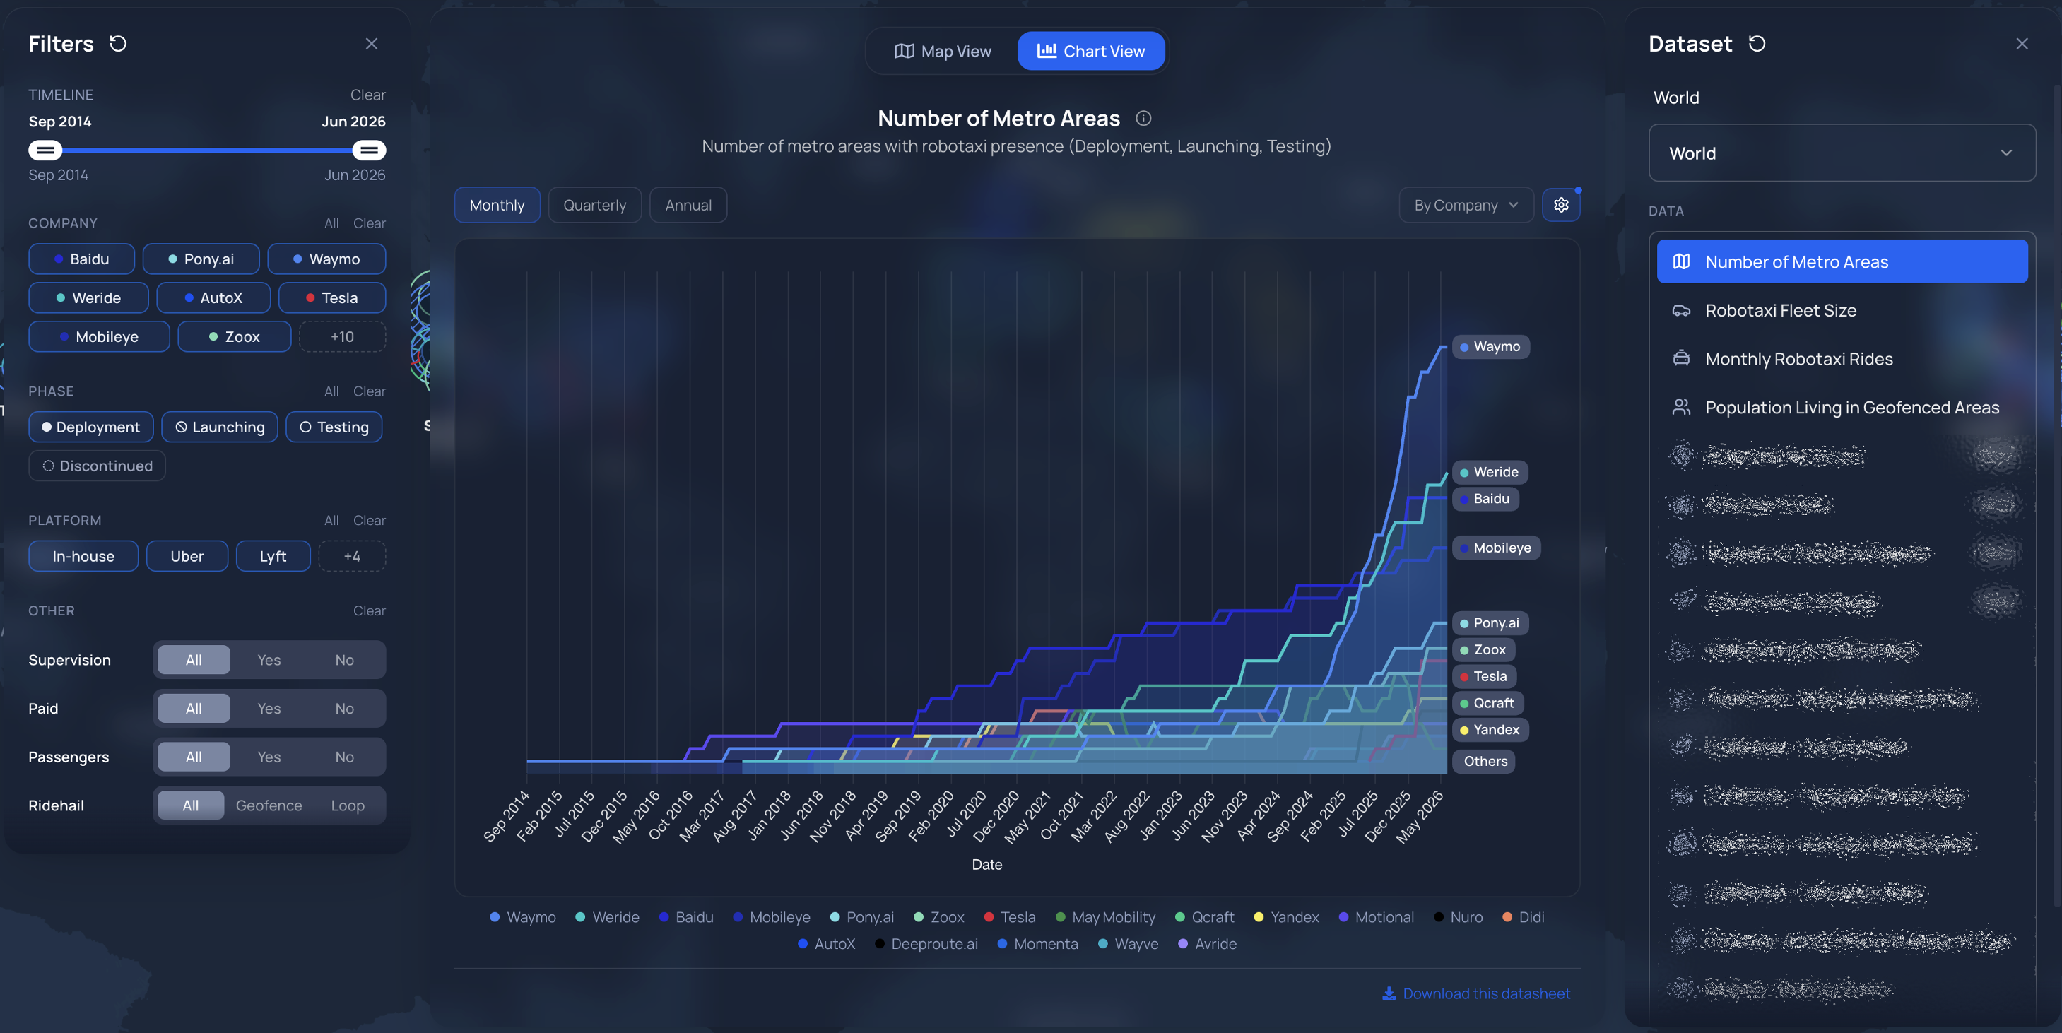The width and height of the screenshot is (2062, 1033).
Task: Toggle the Baidu company filter
Action: click(x=82, y=259)
